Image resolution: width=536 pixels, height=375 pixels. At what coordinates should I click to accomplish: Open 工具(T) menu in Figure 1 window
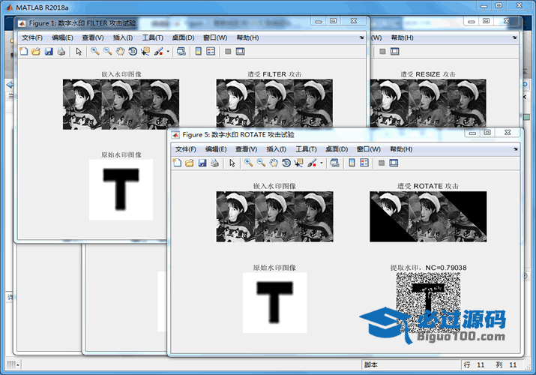(153, 37)
